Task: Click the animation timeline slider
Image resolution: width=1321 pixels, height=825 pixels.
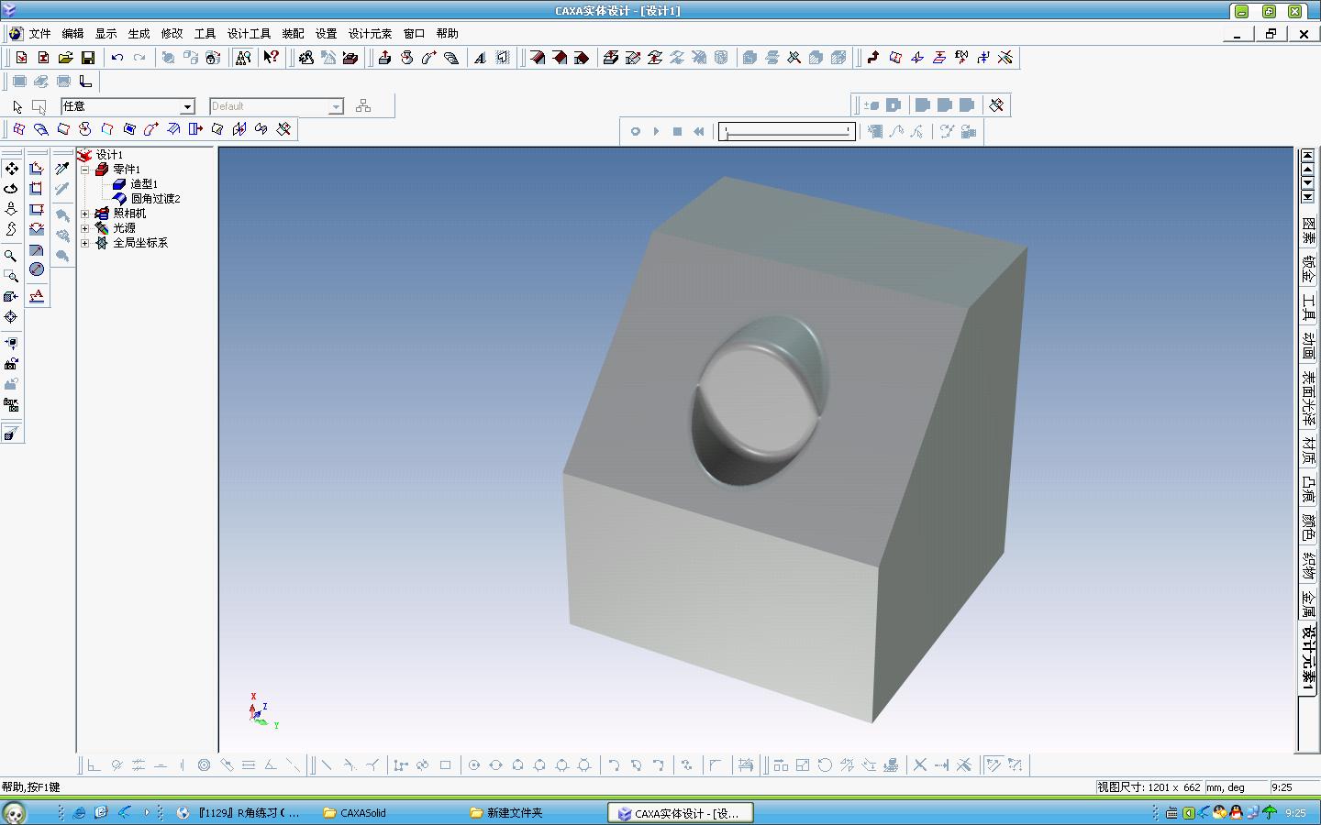Action: point(787,132)
